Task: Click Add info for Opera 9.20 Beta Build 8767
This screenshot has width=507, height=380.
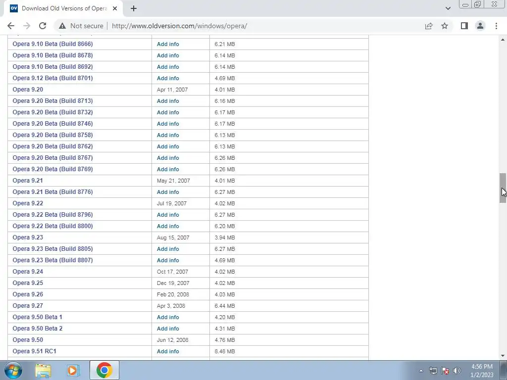Action: click(168, 158)
